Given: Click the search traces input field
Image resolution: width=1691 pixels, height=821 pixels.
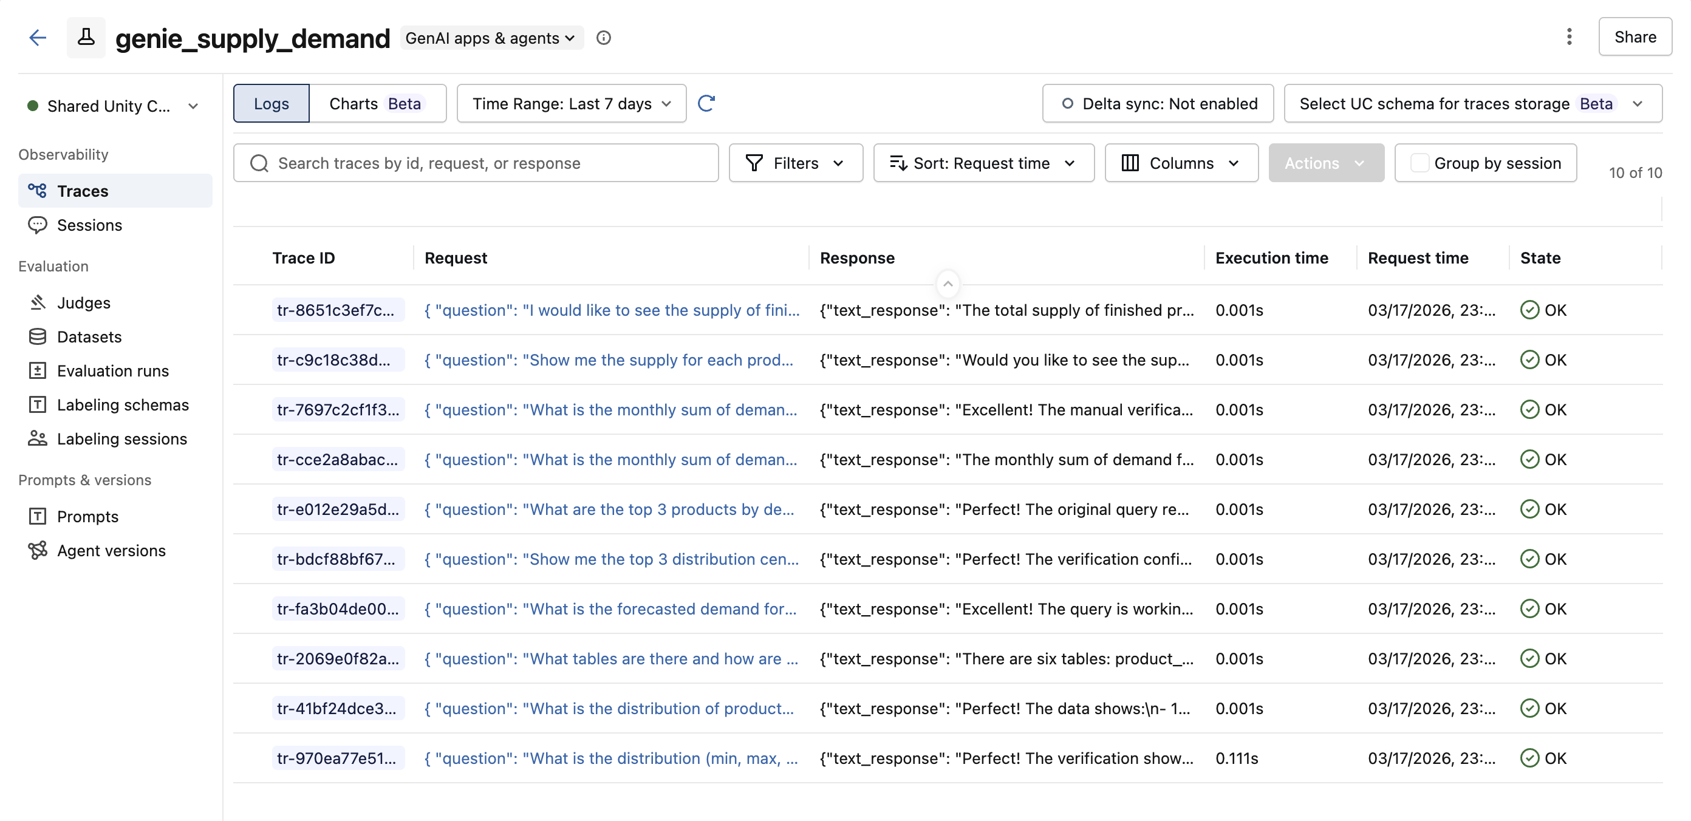Looking at the screenshot, I should [x=476, y=163].
